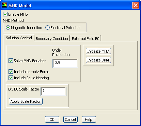Toggle Include Joule Heating checkbox
This screenshot has width=141, height=126.
pos(11,78)
